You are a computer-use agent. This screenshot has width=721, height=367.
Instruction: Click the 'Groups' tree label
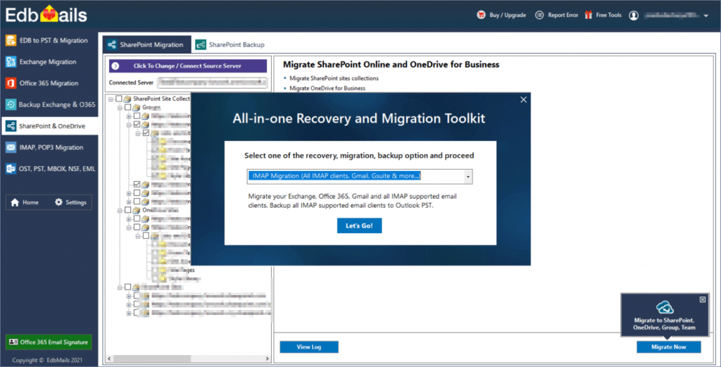pos(151,108)
